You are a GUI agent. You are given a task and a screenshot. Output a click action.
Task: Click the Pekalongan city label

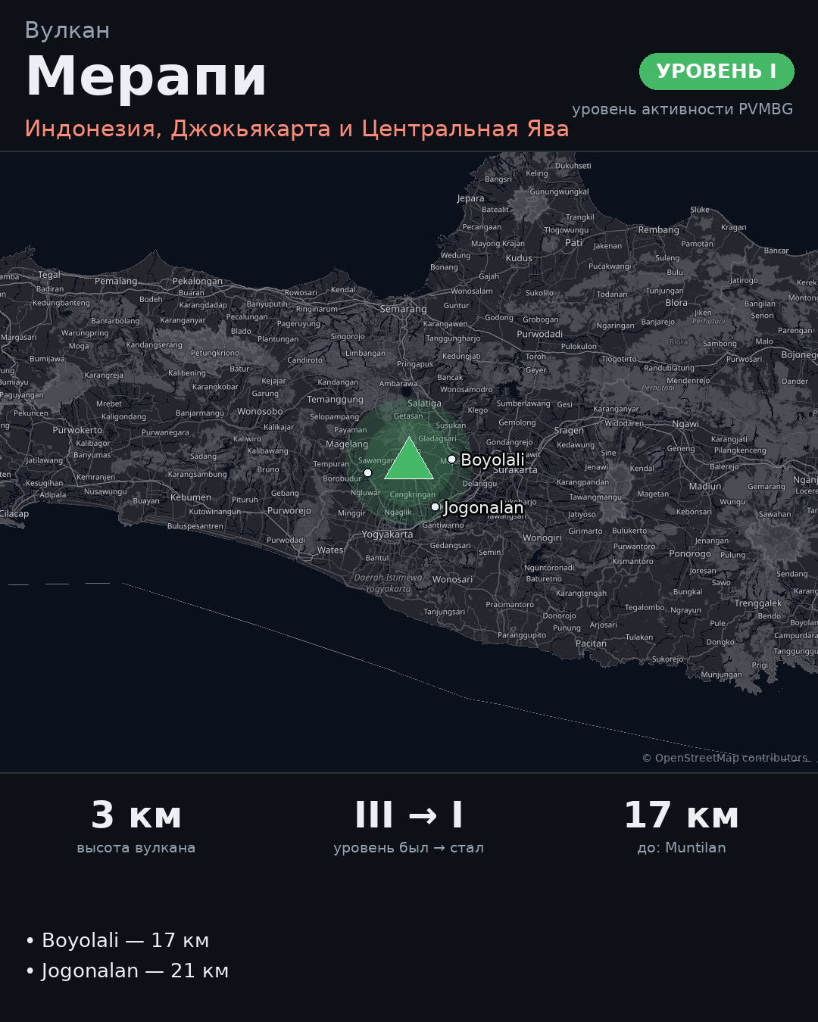198,281
